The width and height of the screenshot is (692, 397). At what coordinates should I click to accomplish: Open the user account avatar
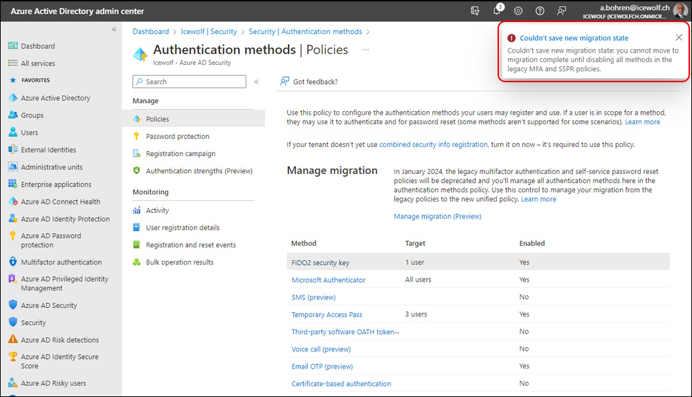[680, 10]
